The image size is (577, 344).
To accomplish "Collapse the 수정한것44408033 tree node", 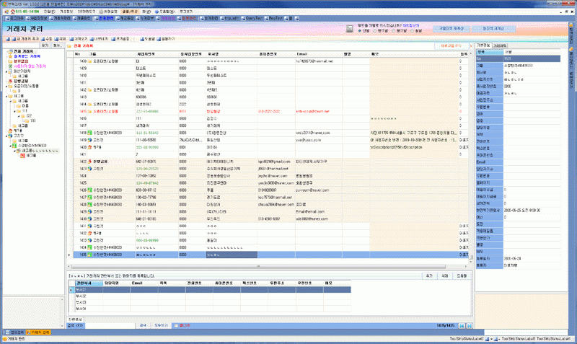I will [x=10, y=146].
